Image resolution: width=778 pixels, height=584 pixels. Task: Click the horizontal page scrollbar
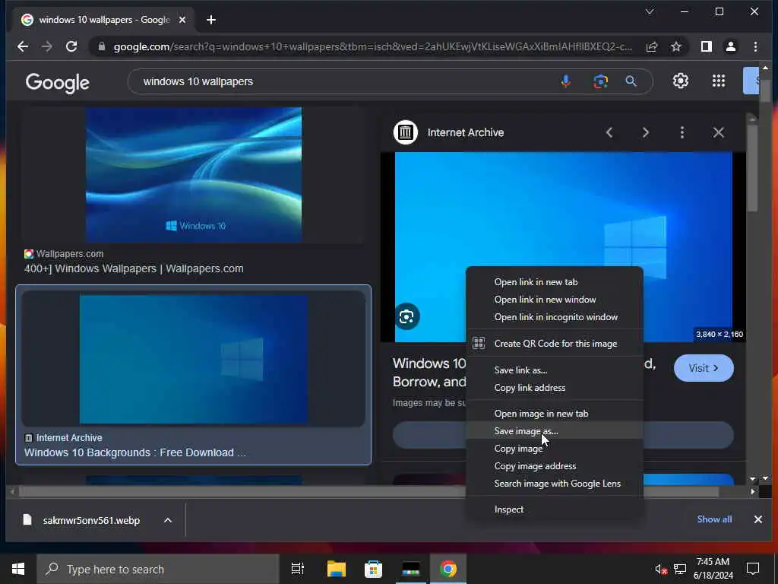(x=368, y=492)
